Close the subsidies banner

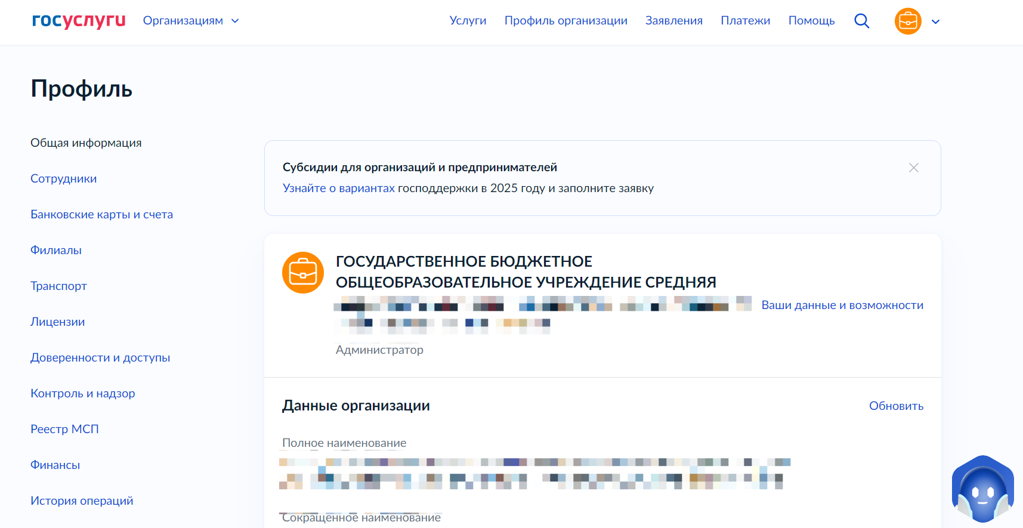(x=913, y=168)
